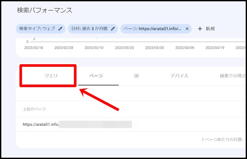Open the デバイス tab
The image size is (247, 159).
179,76
